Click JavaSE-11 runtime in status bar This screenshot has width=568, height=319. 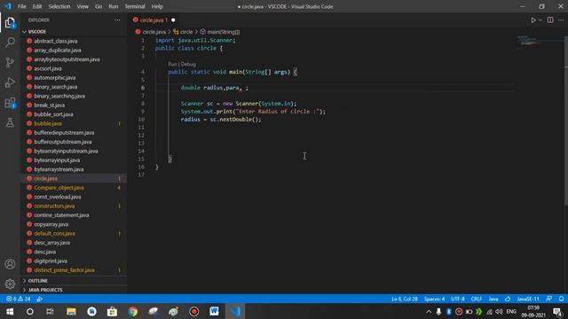[528, 300]
